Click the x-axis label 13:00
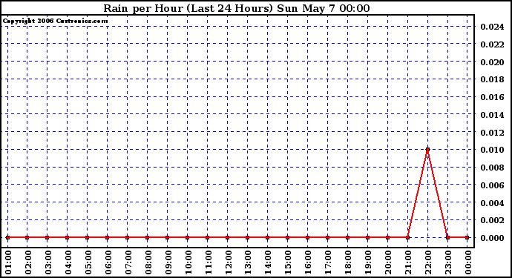The image size is (512, 278). (x=248, y=262)
